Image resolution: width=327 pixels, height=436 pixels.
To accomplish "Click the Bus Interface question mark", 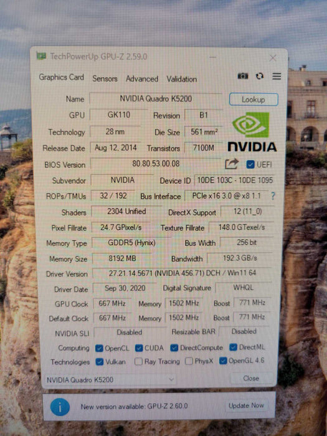I will coord(273,196).
